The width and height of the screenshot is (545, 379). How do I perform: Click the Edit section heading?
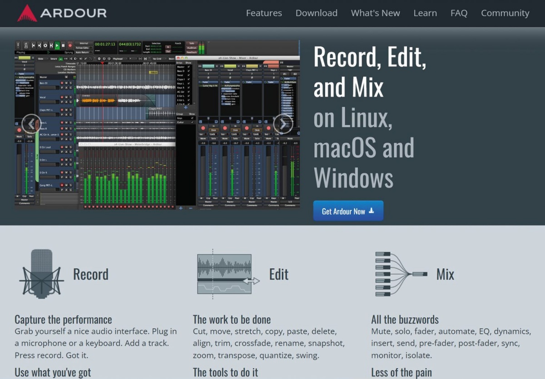pos(279,274)
